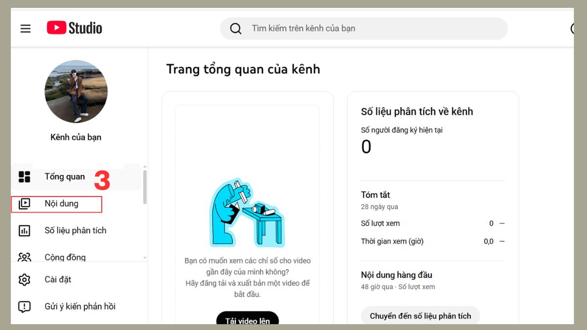
Task: Click the Số người đăng ký hiện tại label
Action: tap(402, 131)
